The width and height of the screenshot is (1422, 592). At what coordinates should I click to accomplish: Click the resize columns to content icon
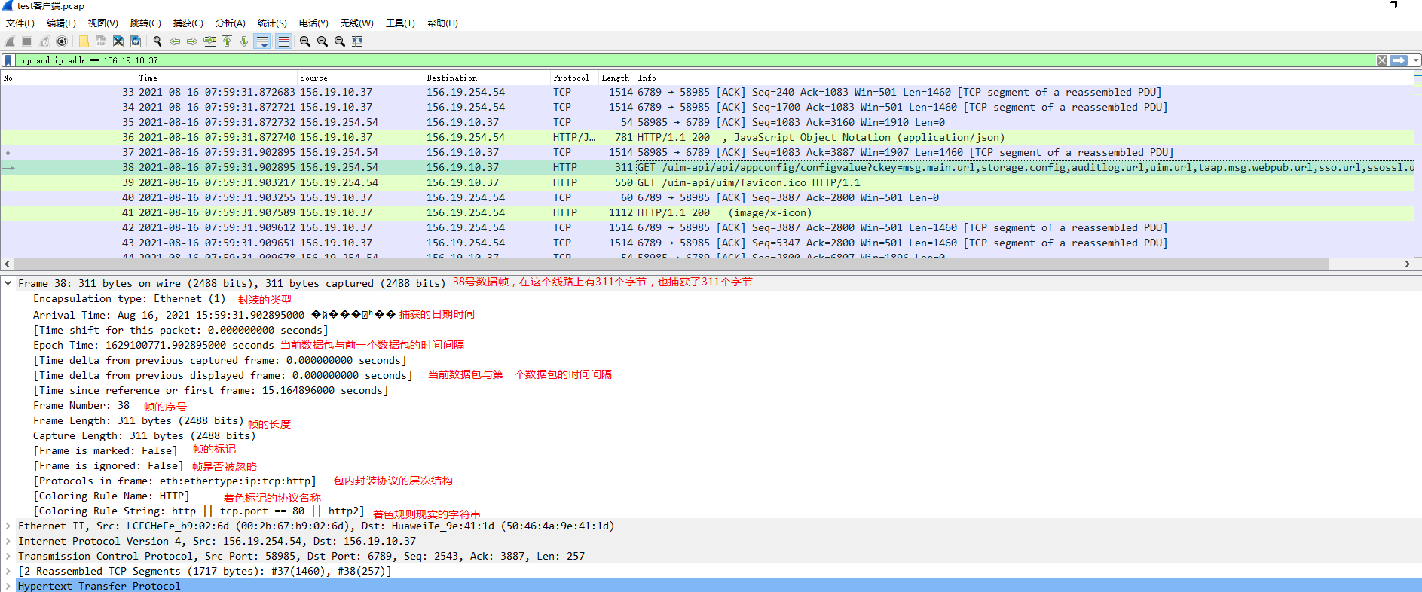[357, 41]
